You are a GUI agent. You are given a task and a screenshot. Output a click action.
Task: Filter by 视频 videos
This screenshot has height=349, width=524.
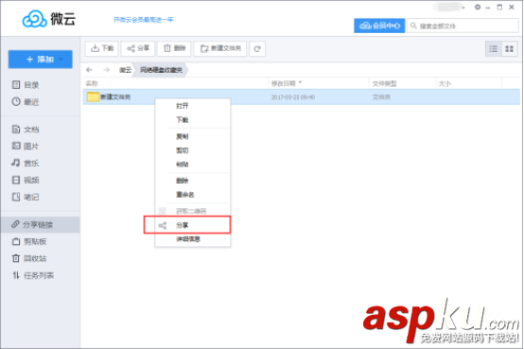point(26,180)
